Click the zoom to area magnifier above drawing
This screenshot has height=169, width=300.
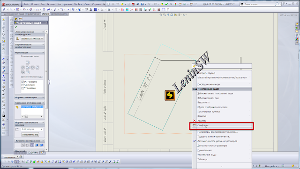[x=165, y=15]
